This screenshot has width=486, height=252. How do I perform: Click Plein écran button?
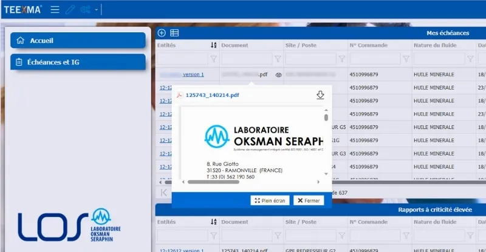coord(270,201)
